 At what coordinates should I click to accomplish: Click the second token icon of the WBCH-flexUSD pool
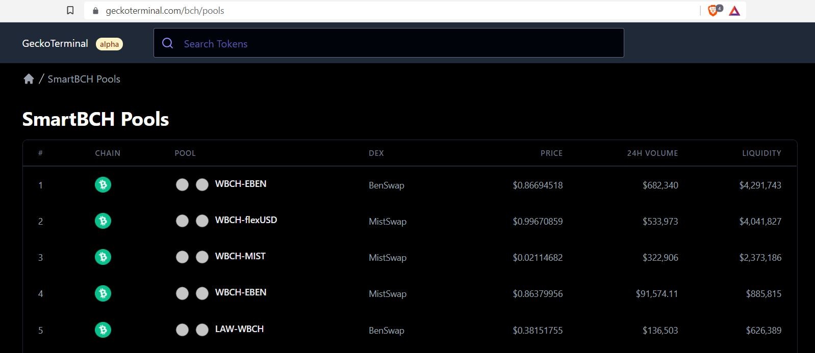coord(202,221)
